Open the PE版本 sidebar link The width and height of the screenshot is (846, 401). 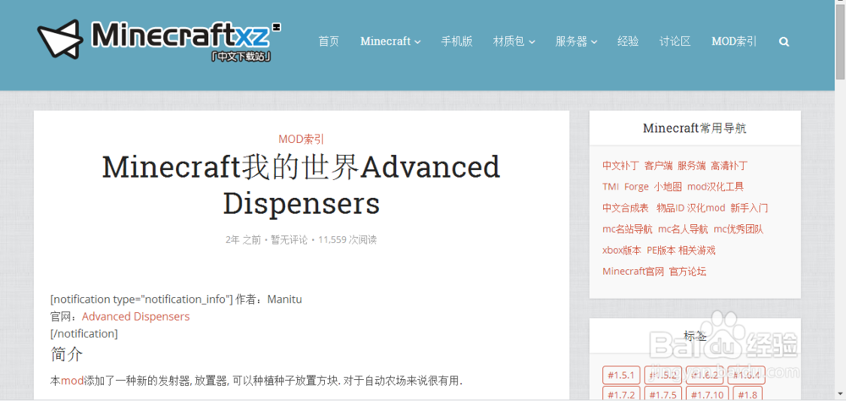click(661, 250)
